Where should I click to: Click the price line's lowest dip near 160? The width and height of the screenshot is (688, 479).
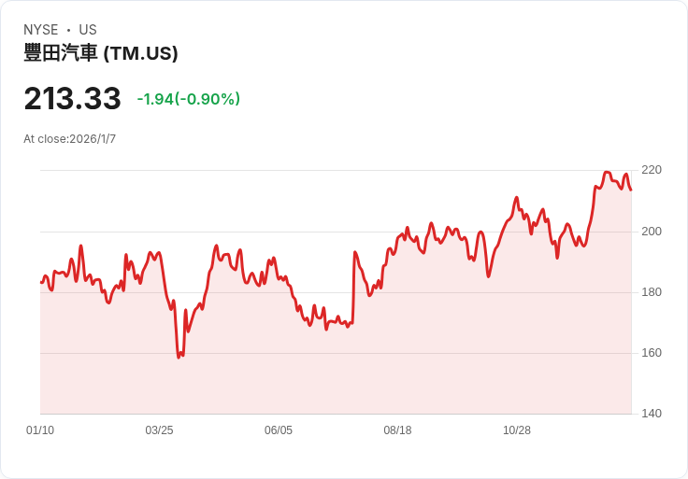(x=179, y=357)
